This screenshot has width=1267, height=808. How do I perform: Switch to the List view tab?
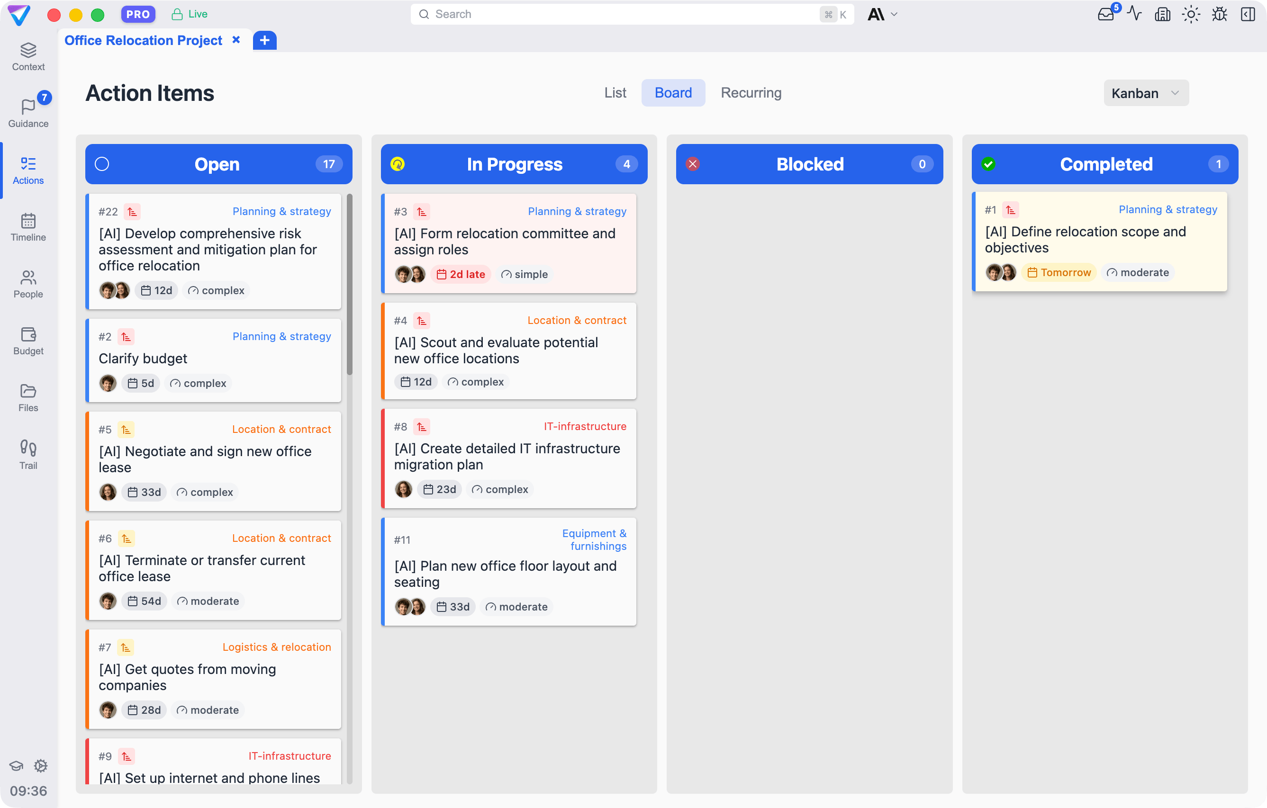615,92
